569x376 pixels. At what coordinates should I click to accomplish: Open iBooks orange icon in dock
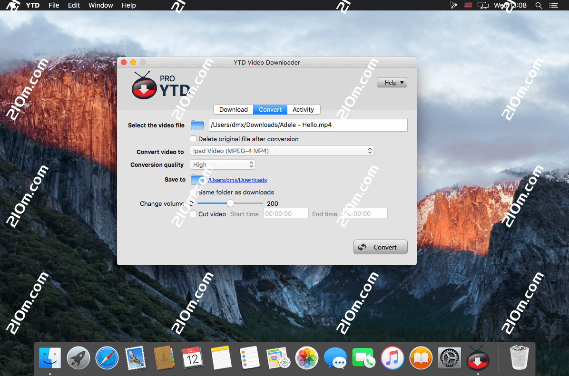coord(421,358)
